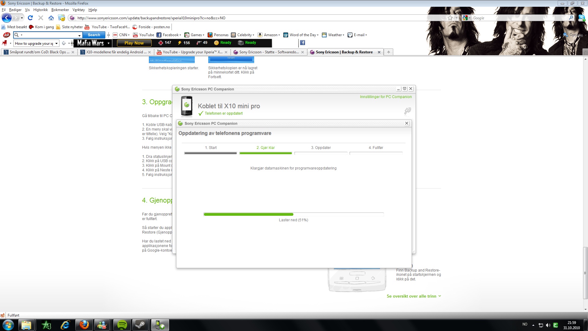Click the Ask Search button

tap(94, 35)
